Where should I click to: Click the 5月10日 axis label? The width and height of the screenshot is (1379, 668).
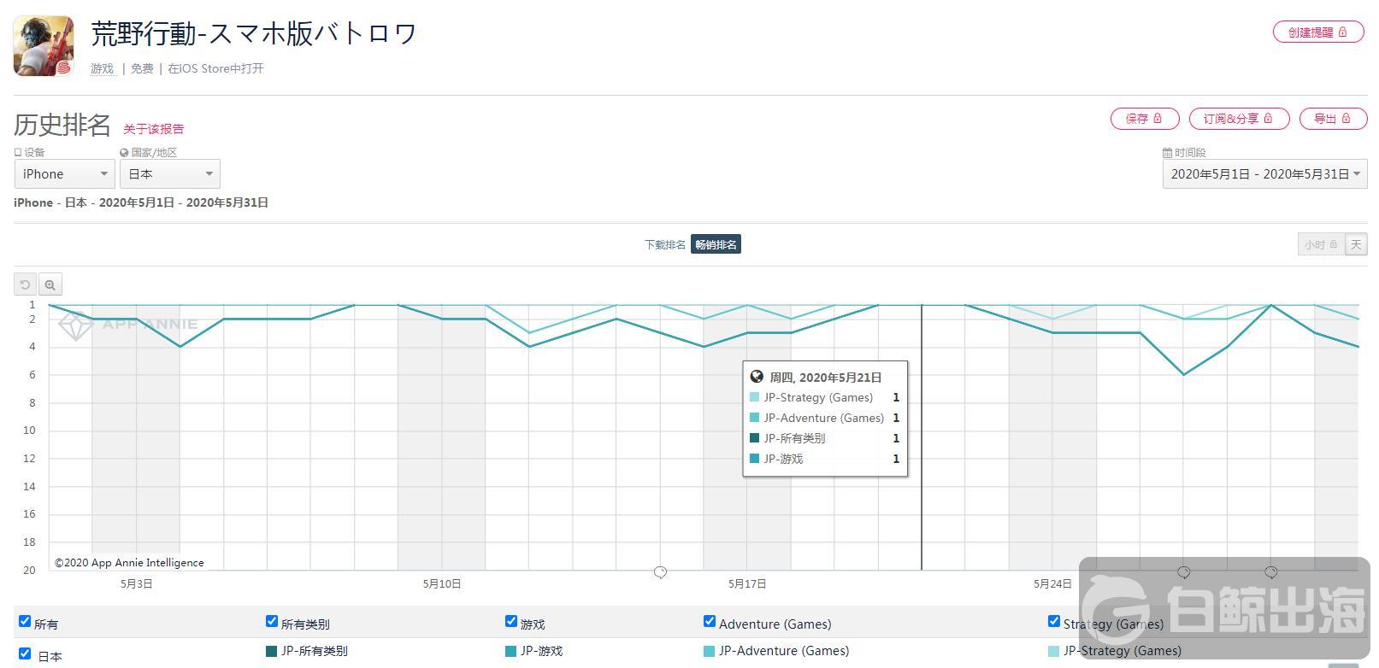pyautogui.click(x=442, y=584)
